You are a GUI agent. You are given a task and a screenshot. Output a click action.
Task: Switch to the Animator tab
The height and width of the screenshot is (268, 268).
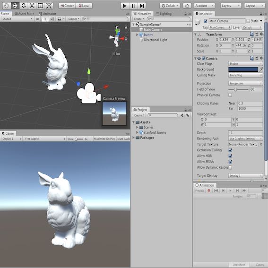[x=48, y=14]
